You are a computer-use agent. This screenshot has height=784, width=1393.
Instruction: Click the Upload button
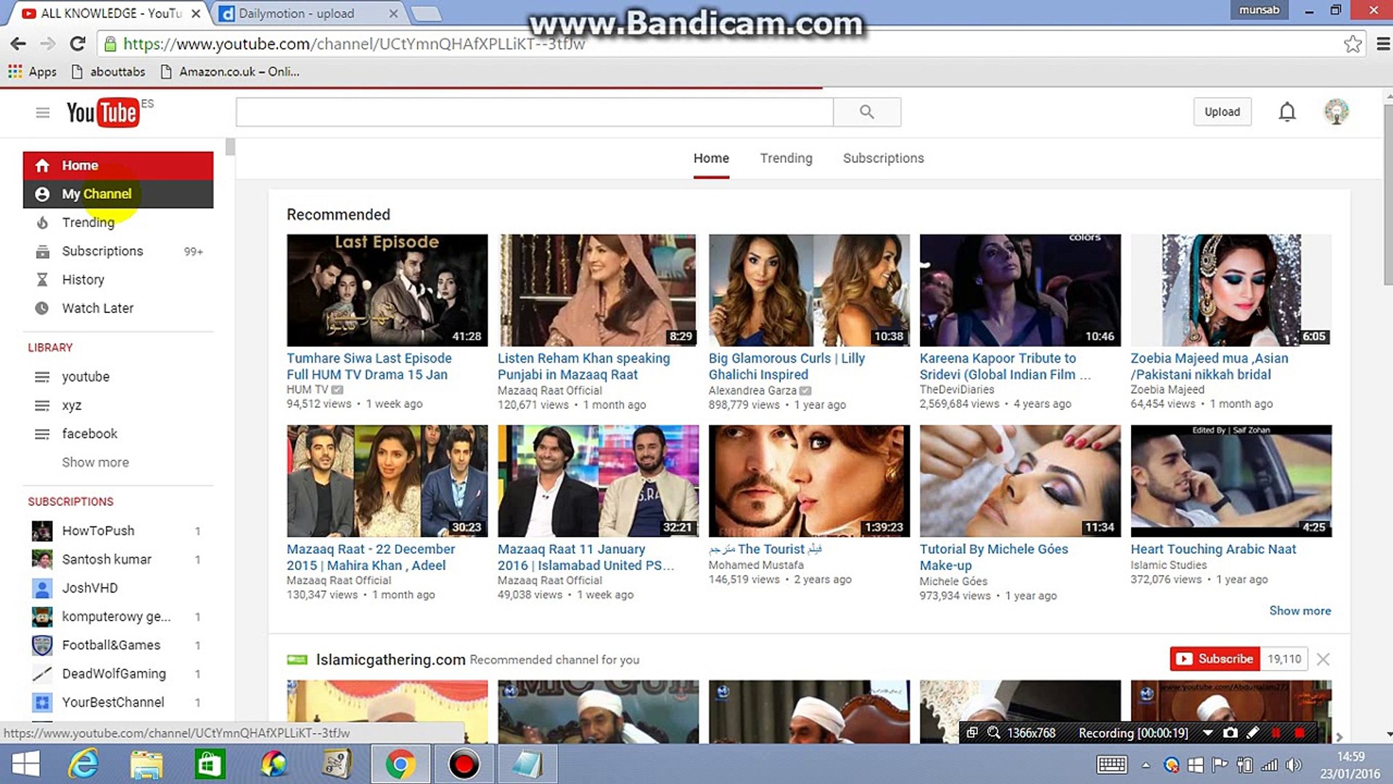click(1222, 112)
